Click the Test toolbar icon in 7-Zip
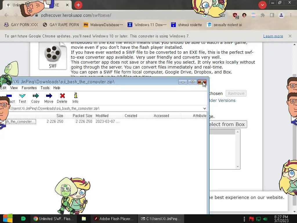The image size is (297, 223). coord(22,98)
